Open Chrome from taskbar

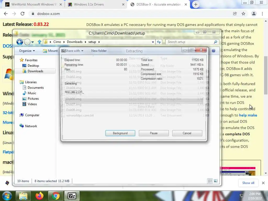(55, 196)
